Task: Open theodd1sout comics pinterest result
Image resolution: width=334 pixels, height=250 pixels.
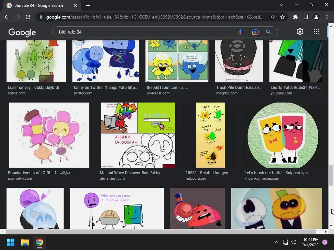Action: (167, 87)
